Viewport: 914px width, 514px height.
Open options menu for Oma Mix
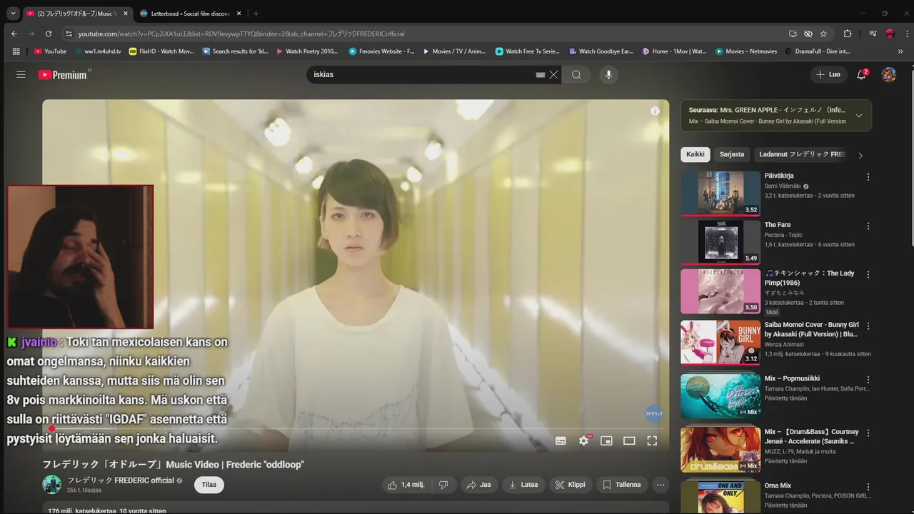tap(868, 487)
